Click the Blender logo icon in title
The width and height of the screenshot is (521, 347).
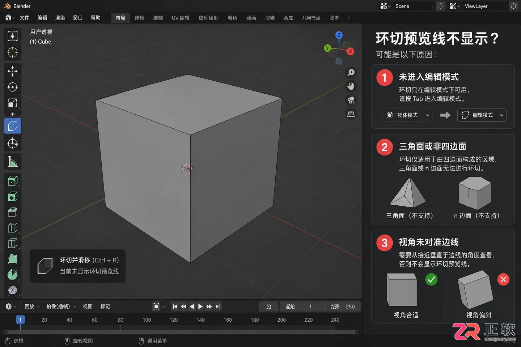coord(7,6)
